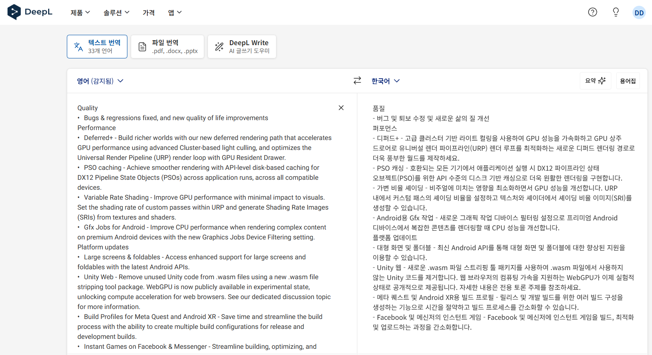Screen dimensions: 652x355
Task: Open the target language 한국어 dropdown
Action: click(x=386, y=81)
